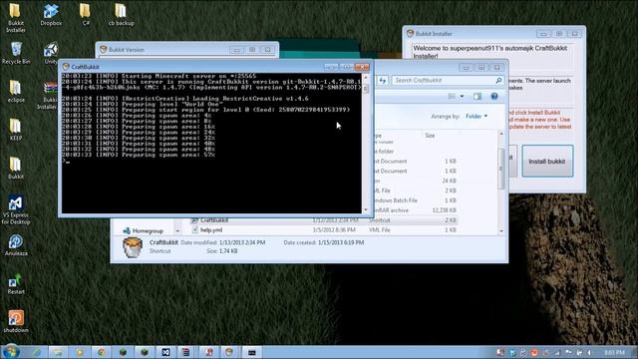Open the Dropbox desktop icon

[x=51, y=15]
